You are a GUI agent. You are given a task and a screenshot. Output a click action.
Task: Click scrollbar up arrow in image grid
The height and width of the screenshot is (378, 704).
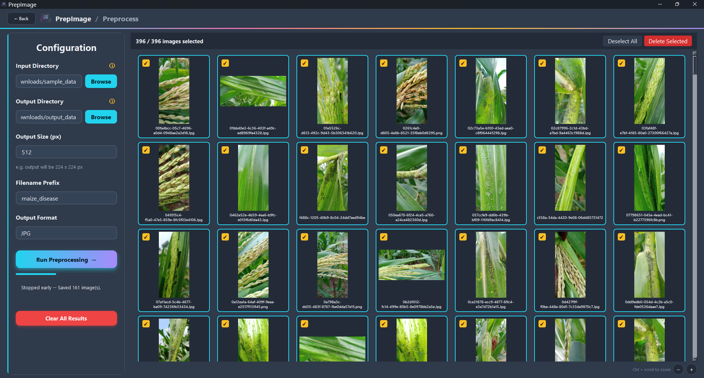click(x=694, y=54)
